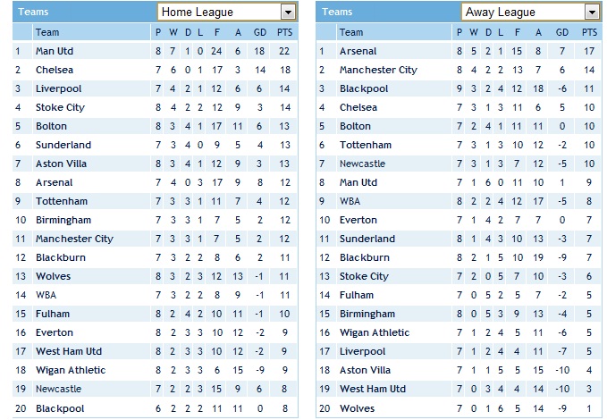Select Man Utd in the Home League table

tap(55, 51)
